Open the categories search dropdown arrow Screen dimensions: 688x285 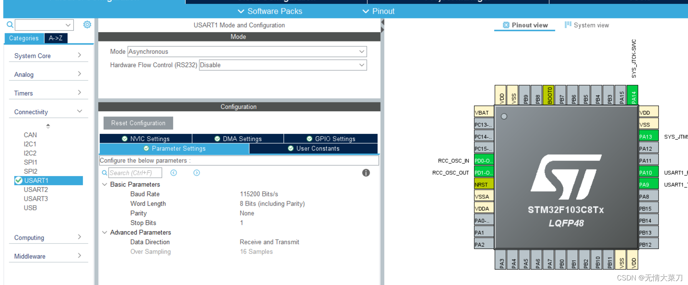click(68, 25)
